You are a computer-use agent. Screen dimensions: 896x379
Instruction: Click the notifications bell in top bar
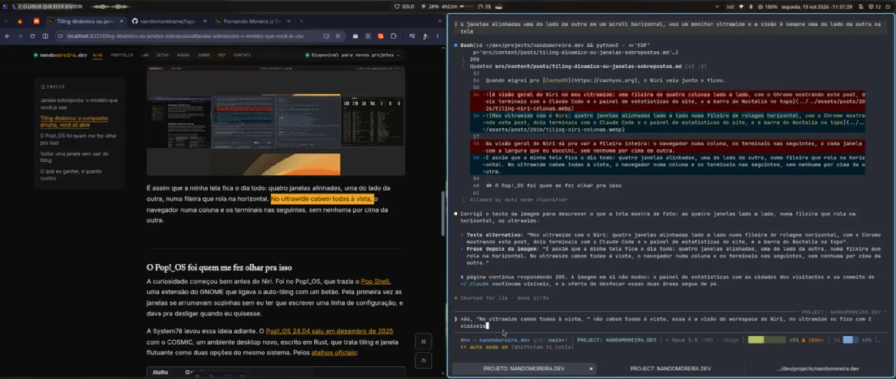(861, 7)
